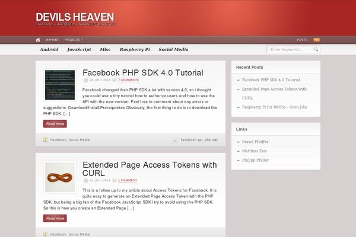Viewport: 356px width, 237px height.
Task: Click the tag icon beside facebook api
Action: 176,140
